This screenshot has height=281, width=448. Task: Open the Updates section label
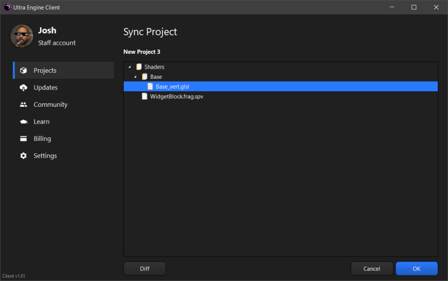pyautogui.click(x=45, y=88)
